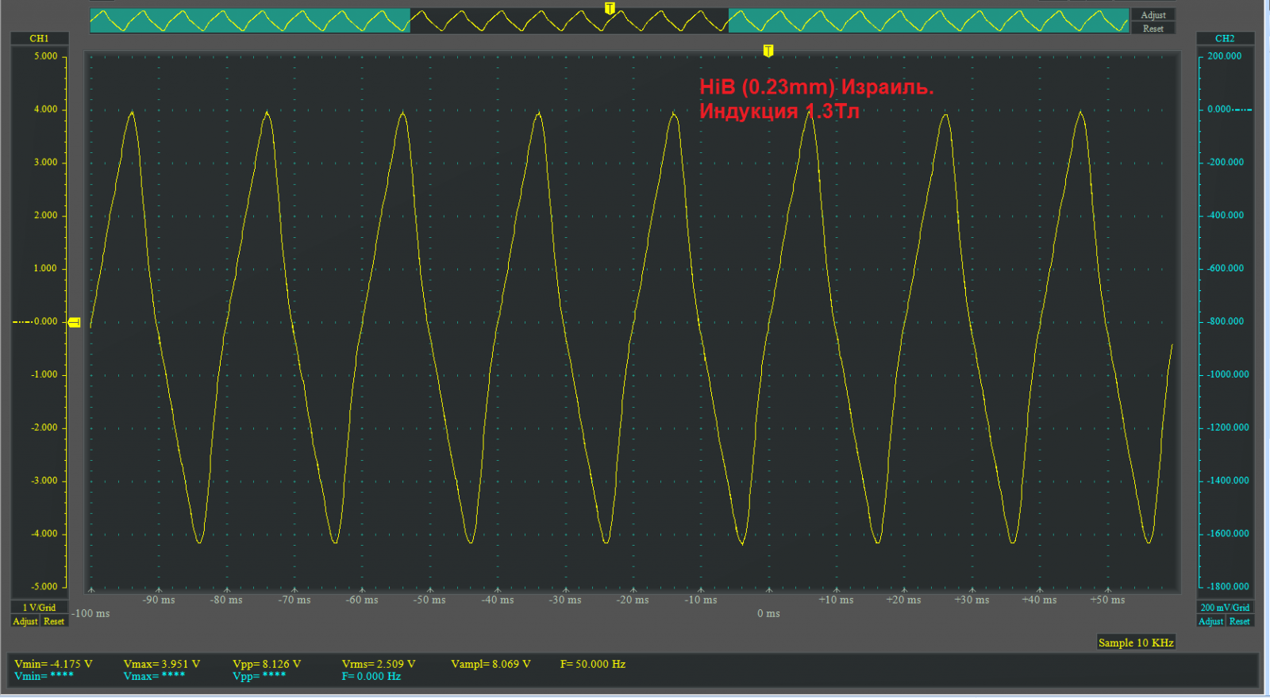Image resolution: width=1270 pixels, height=698 pixels.
Task: Open the 200 mV/Grid scale setting
Action: 1225,608
